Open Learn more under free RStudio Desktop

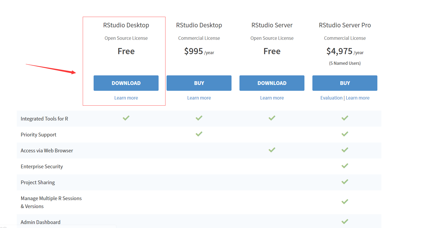(126, 98)
